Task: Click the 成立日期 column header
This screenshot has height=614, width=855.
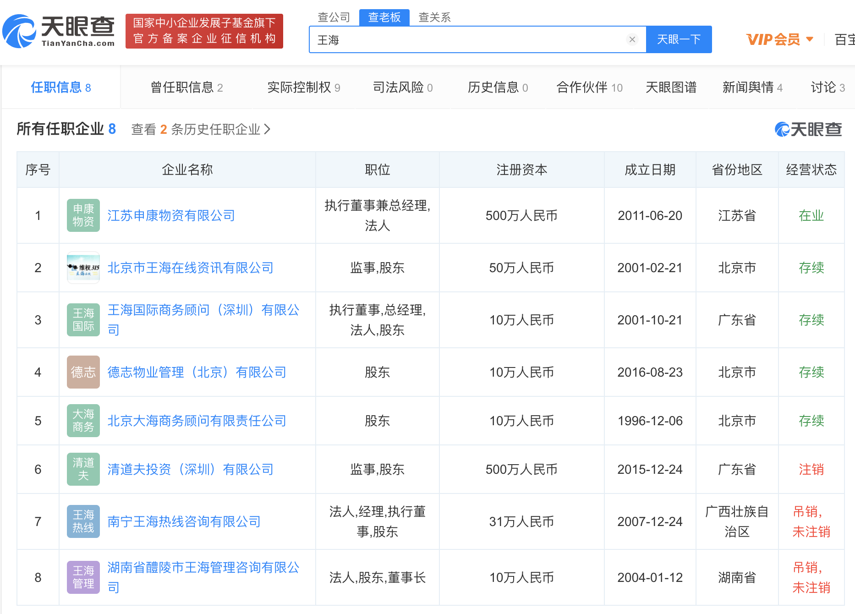Action: (x=650, y=170)
